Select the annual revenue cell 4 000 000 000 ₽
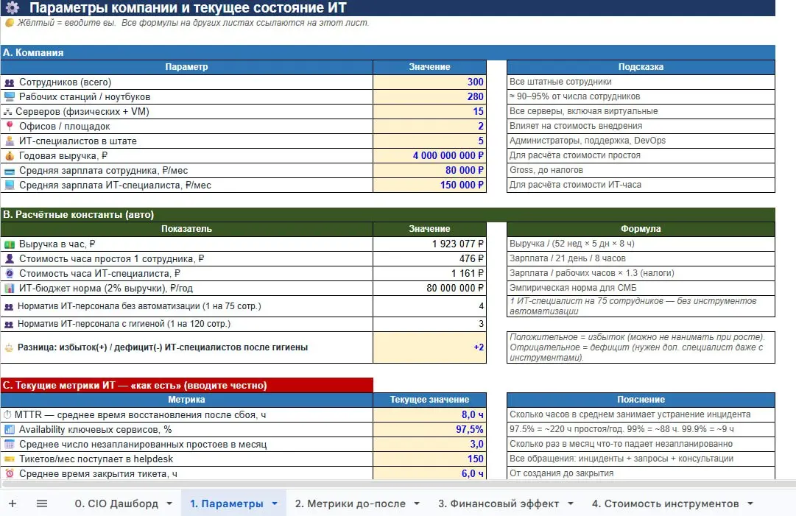This screenshot has height=516, width=796. pos(429,155)
